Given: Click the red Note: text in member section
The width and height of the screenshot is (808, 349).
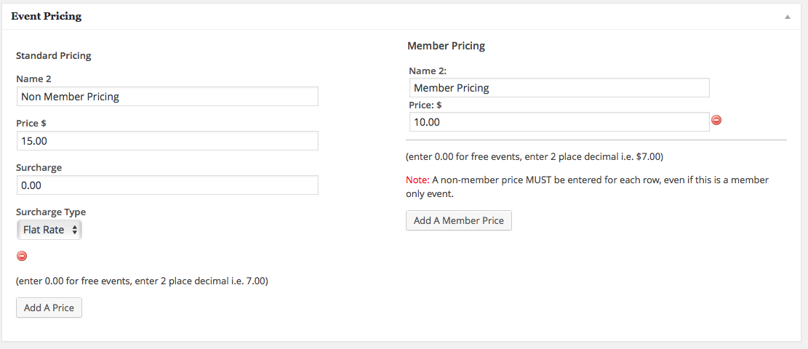Looking at the screenshot, I should [x=417, y=180].
